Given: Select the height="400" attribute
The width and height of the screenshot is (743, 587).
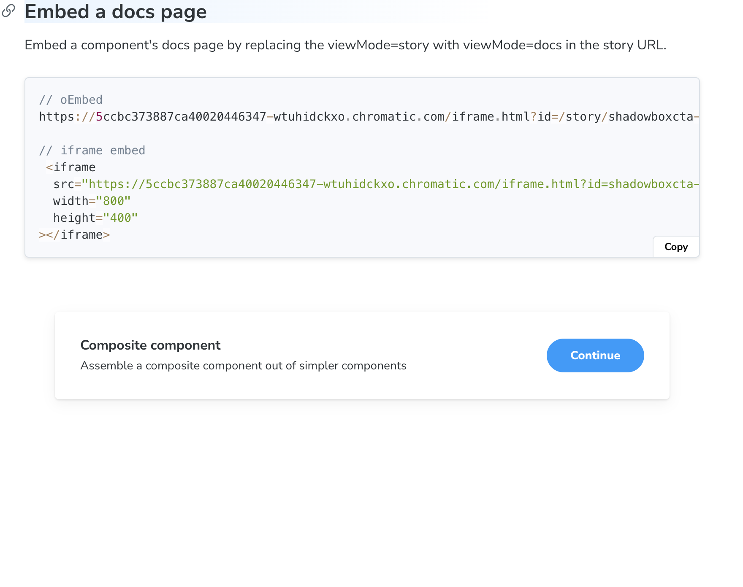Looking at the screenshot, I should point(95,218).
